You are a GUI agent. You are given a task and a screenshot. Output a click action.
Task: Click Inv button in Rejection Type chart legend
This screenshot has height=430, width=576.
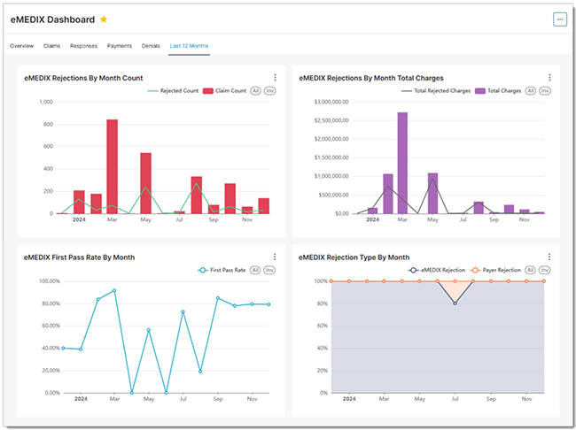point(544,270)
